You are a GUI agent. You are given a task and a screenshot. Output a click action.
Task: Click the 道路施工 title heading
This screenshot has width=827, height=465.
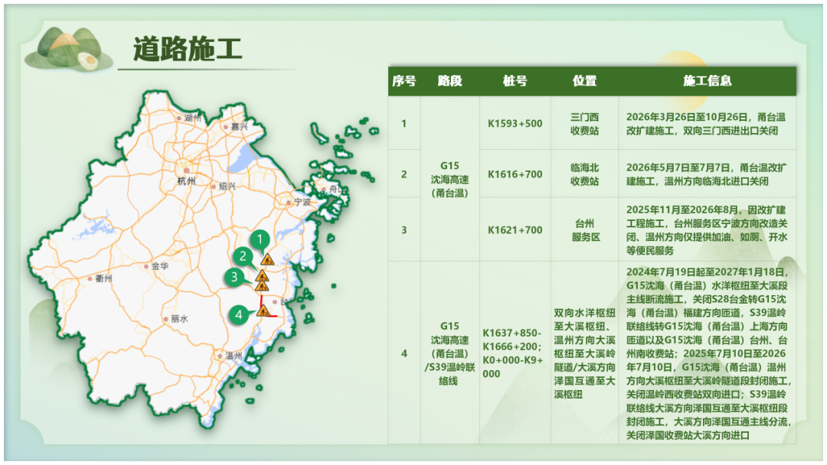pyautogui.click(x=188, y=49)
